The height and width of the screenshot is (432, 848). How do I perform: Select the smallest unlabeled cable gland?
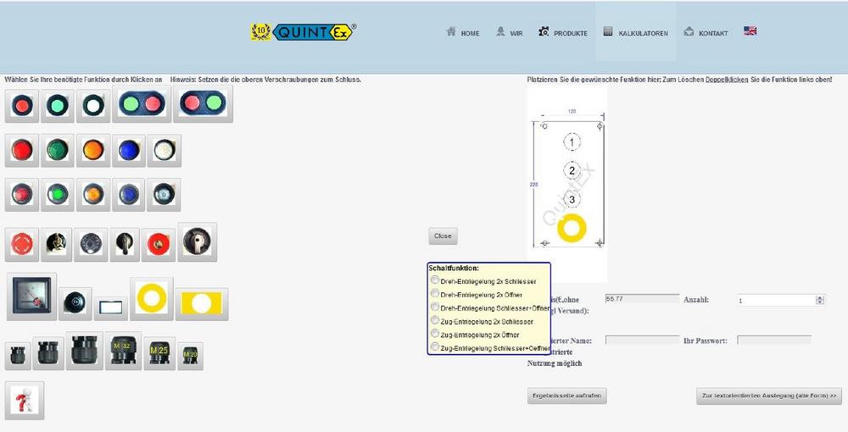18,357
